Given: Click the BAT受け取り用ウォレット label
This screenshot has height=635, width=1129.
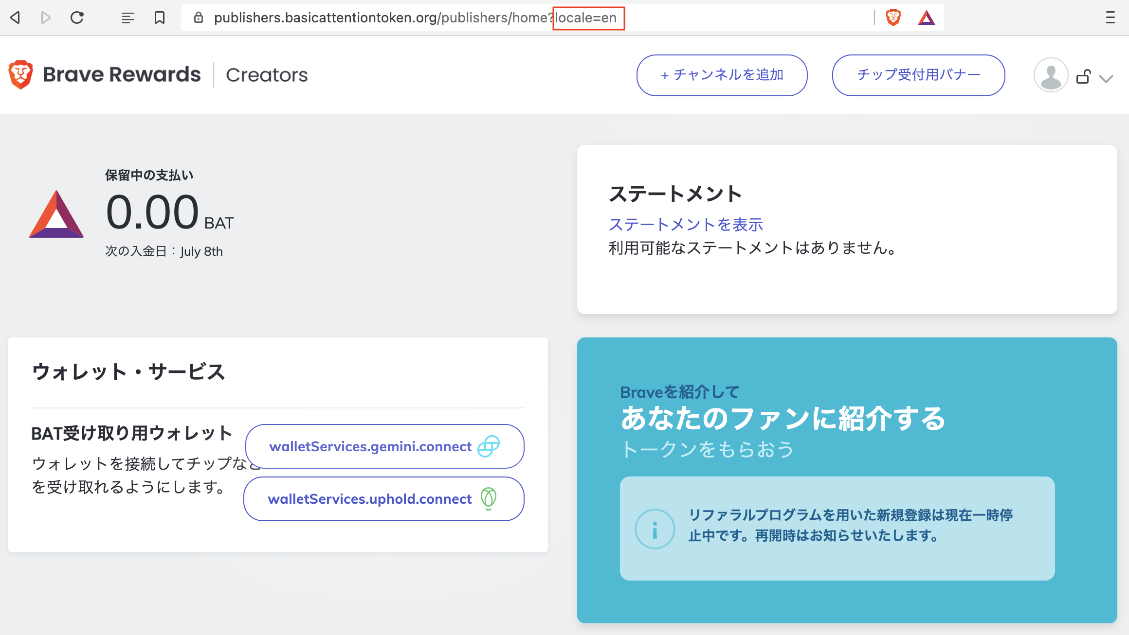Looking at the screenshot, I should click(x=132, y=433).
